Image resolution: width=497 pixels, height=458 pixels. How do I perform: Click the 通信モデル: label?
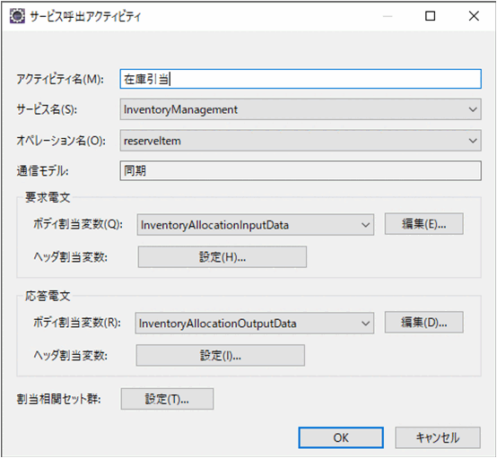[x=42, y=171]
